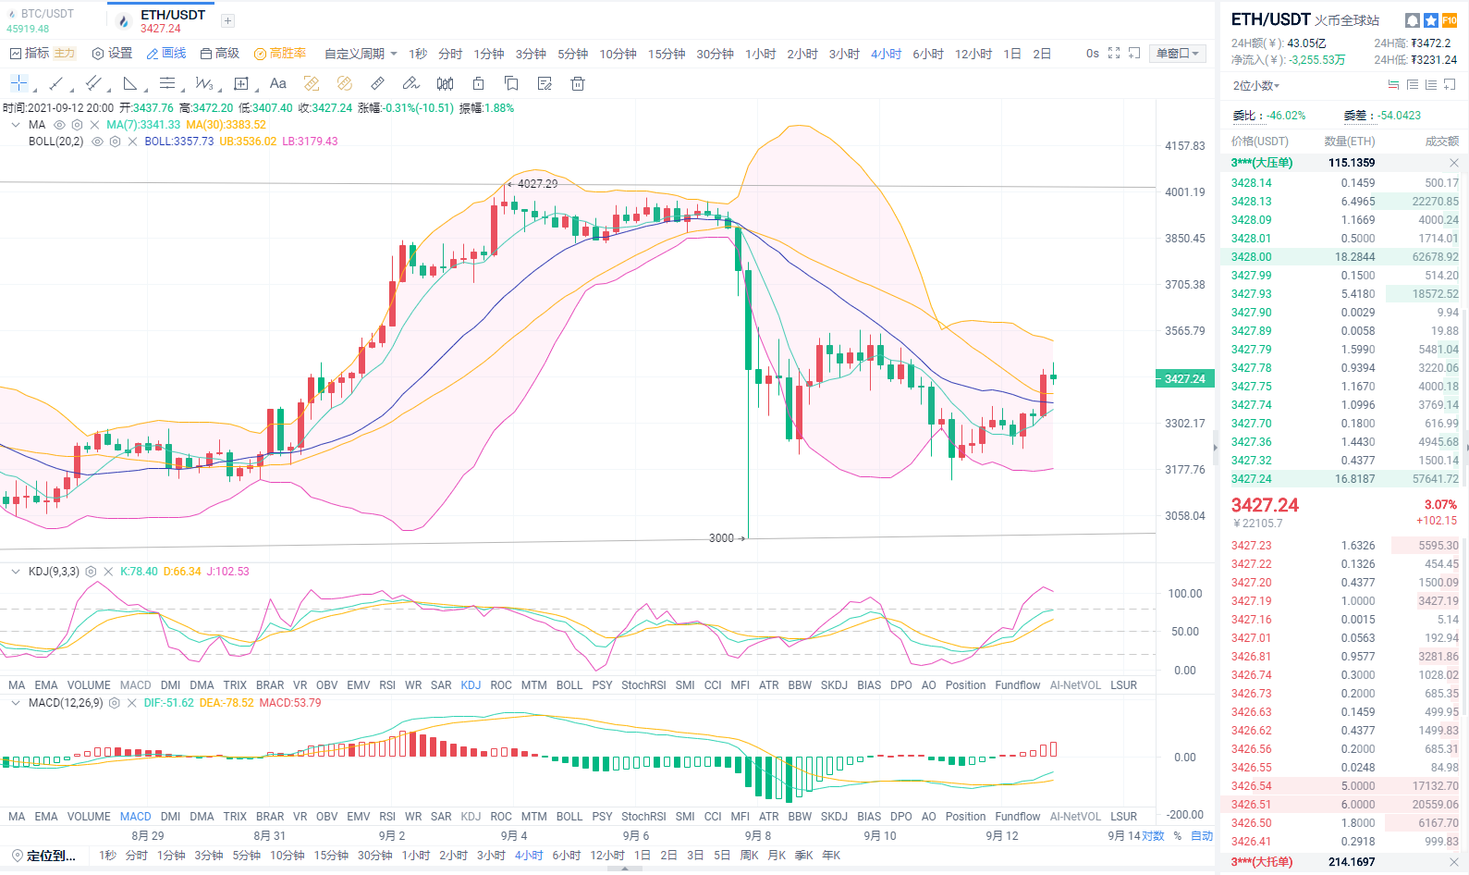
Task: Select the StochRSI tab in MACD panel
Action: 643,817
